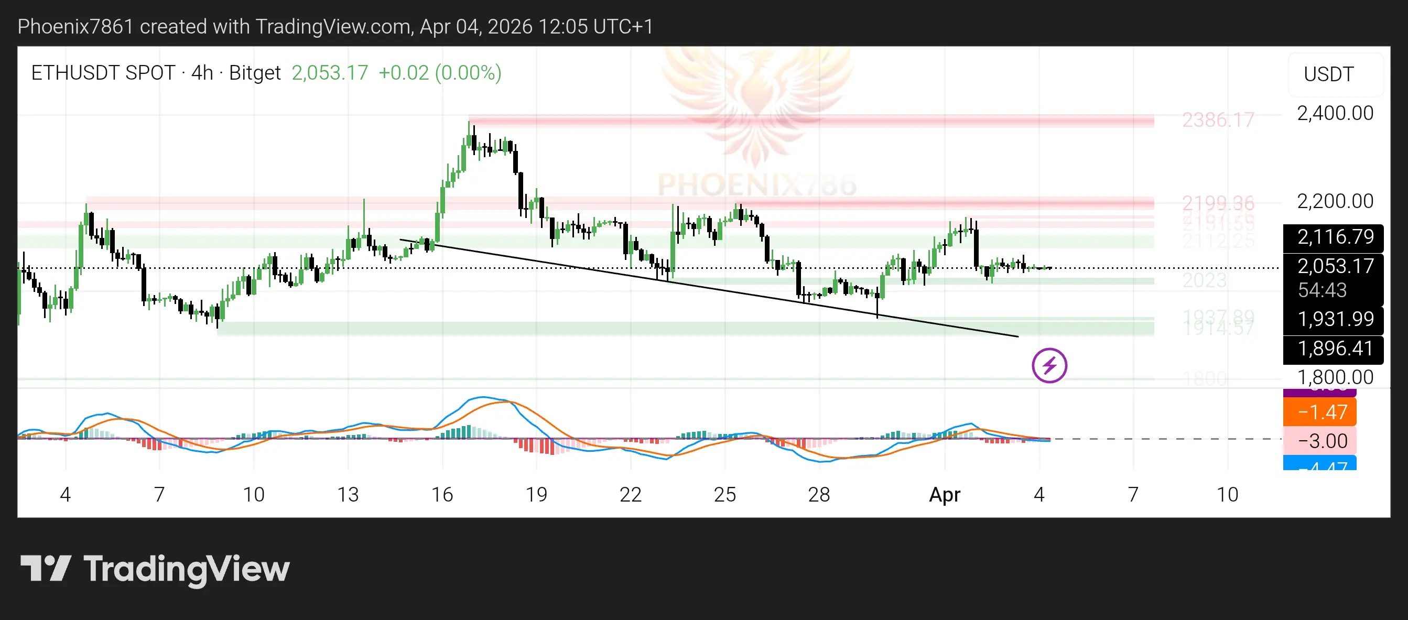This screenshot has height=620, width=1408.
Task: Click the Phoenix7861 TradingView.com header text
Action: click(335, 26)
